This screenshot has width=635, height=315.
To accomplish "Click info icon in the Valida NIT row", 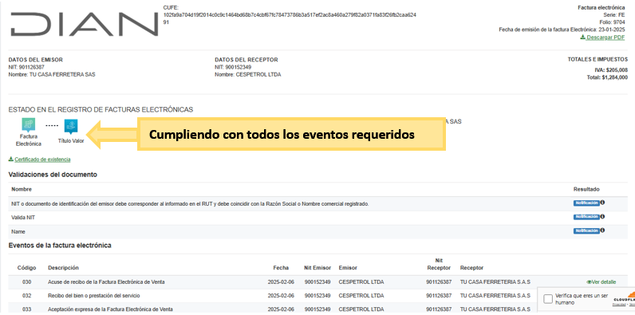I will click(602, 217).
